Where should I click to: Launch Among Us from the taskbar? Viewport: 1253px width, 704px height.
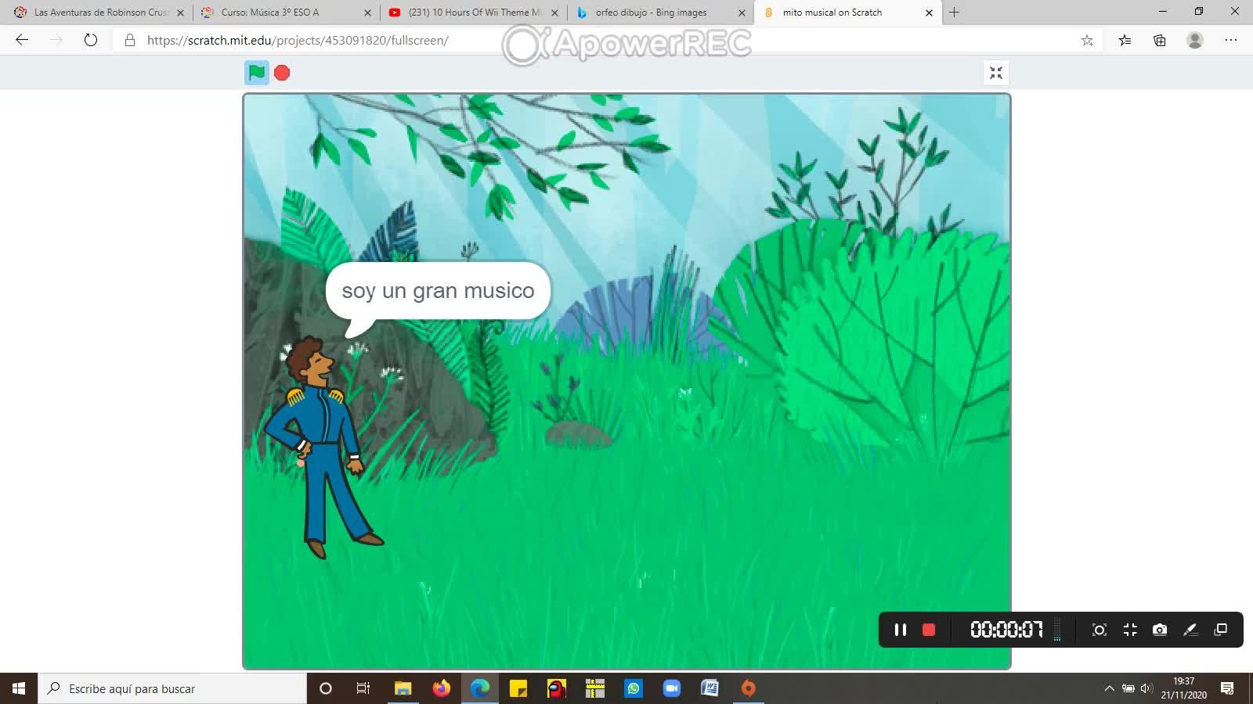556,688
